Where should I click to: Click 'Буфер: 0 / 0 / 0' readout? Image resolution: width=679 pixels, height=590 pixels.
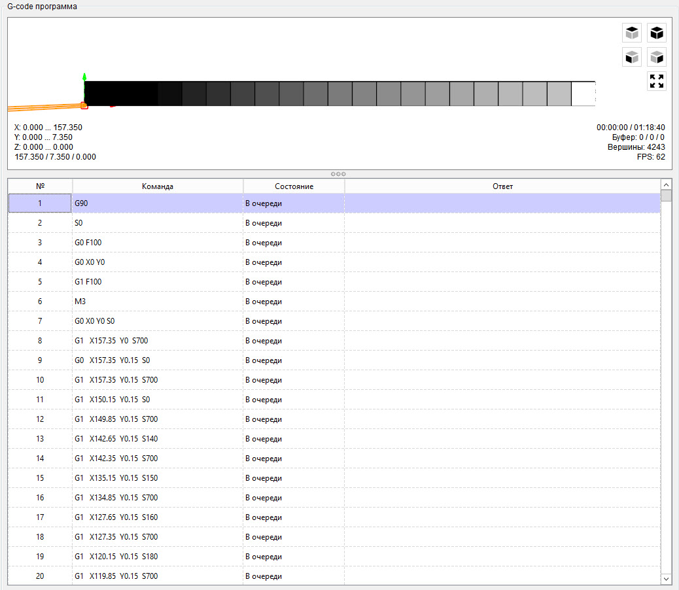click(x=638, y=137)
